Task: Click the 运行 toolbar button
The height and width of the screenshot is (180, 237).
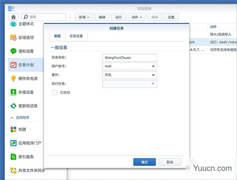Action: click(118, 17)
